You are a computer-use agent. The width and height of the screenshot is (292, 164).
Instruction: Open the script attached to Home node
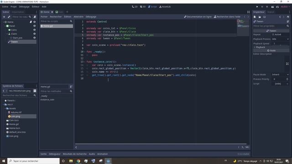(31, 22)
